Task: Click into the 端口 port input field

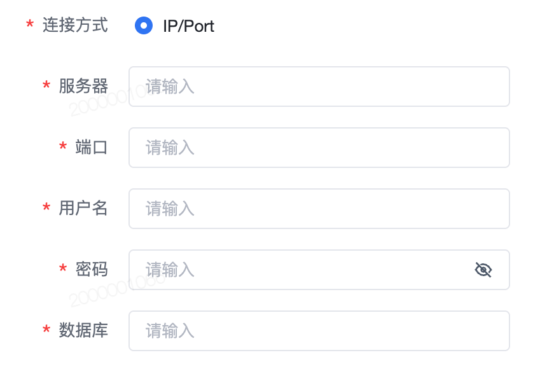Action: pyautogui.click(x=319, y=148)
